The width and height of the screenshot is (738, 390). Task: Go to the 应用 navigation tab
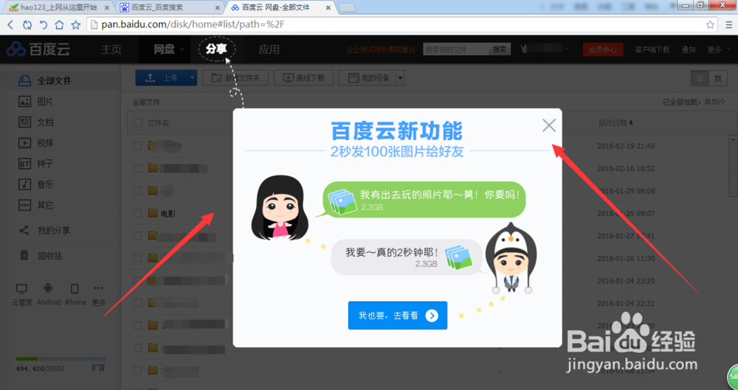[x=269, y=49]
